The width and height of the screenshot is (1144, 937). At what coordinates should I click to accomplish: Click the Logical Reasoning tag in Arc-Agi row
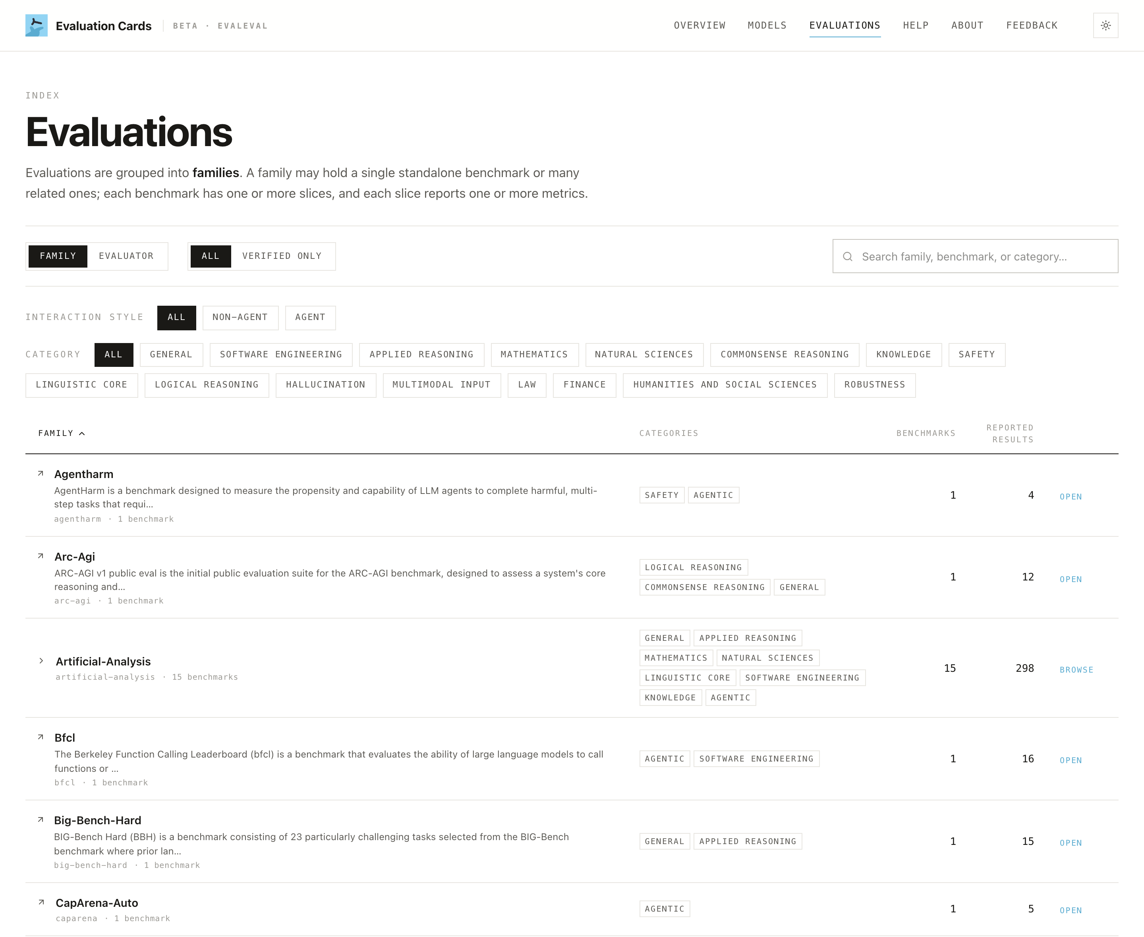tap(694, 568)
